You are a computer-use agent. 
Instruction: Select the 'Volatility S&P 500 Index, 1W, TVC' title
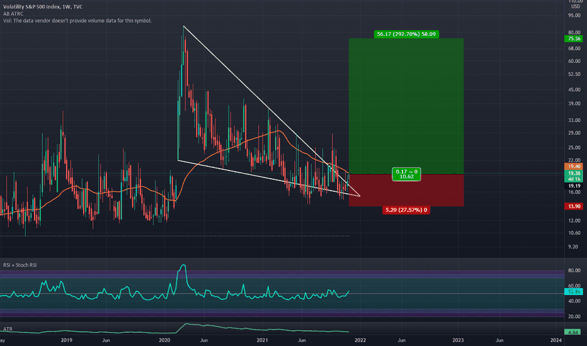tap(43, 7)
